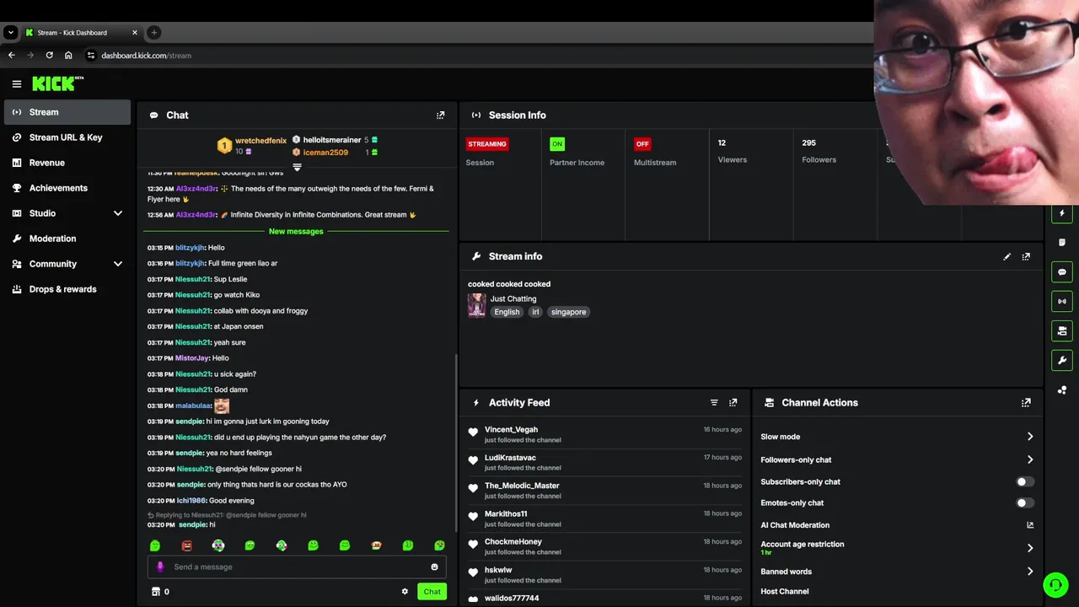The image size is (1079, 607).
Task: Filter the Activity Feed
Action: click(714, 403)
